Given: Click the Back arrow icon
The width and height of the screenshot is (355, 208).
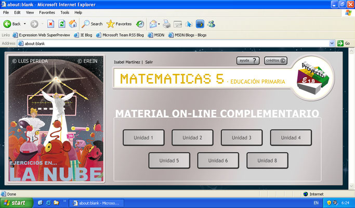Looking at the screenshot, I should point(7,24).
